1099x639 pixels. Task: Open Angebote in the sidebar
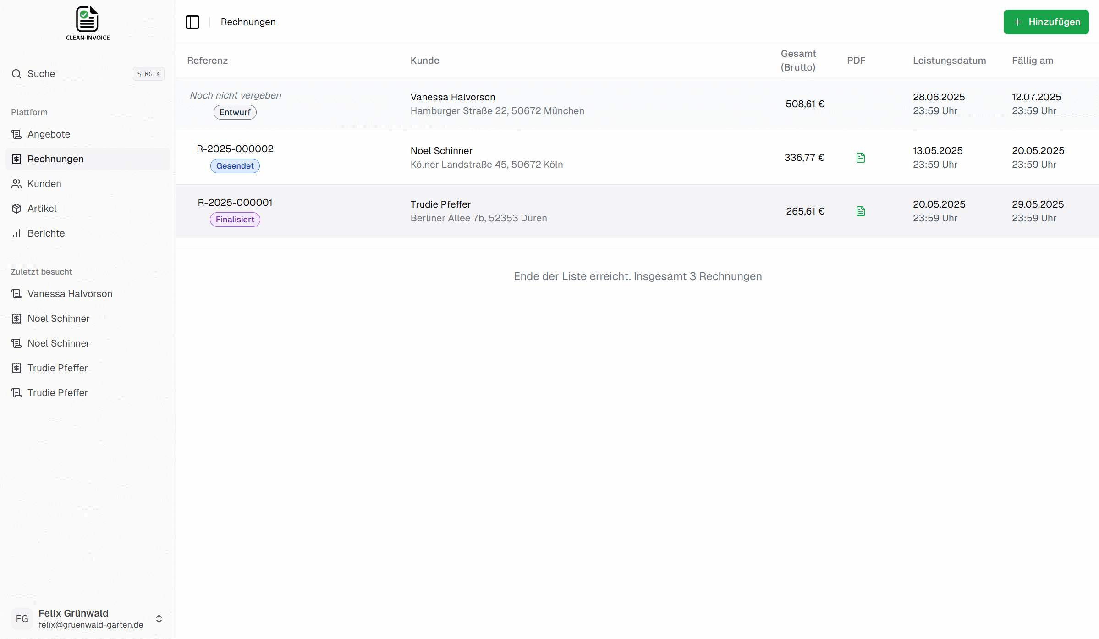(x=88, y=134)
